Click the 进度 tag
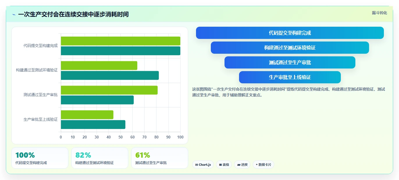The height and width of the screenshot is (180, 399). click(242, 165)
